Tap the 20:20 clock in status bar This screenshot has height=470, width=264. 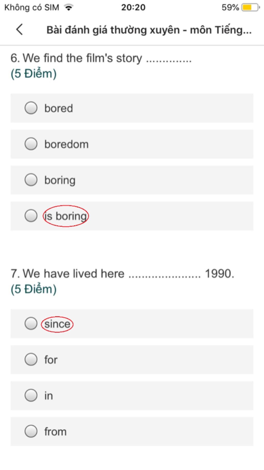tap(133, 7)
